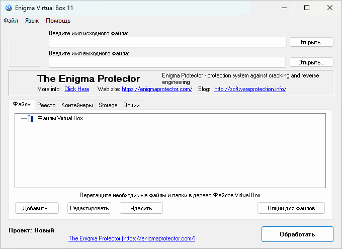Click the Enigma Virtual Box title bar icon
The width and height of the screenshot is (342, 249).
(x=9, y=8)
